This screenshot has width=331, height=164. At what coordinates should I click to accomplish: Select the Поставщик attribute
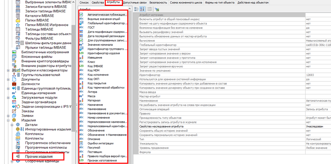(x=95, y=152)
